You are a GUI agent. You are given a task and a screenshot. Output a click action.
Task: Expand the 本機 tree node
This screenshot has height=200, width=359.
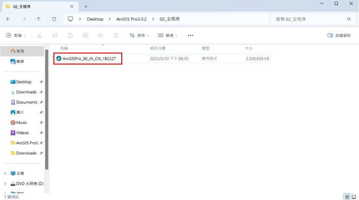click(x=5, y=173)
